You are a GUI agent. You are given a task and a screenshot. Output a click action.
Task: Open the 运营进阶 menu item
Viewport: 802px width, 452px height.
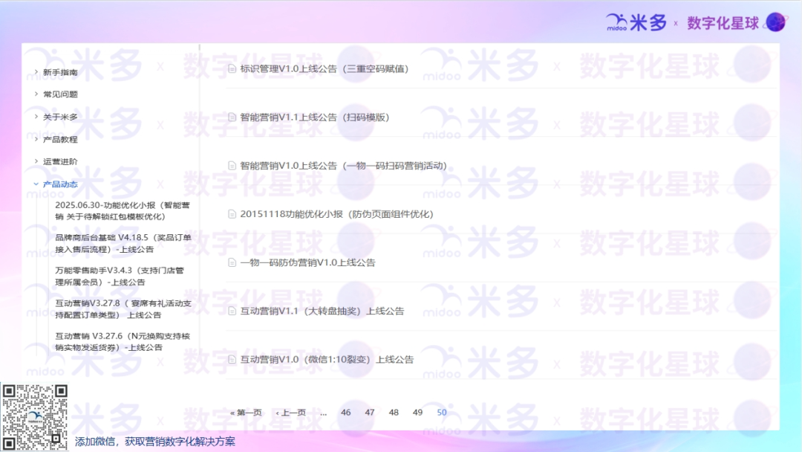(x=60, y=161)
